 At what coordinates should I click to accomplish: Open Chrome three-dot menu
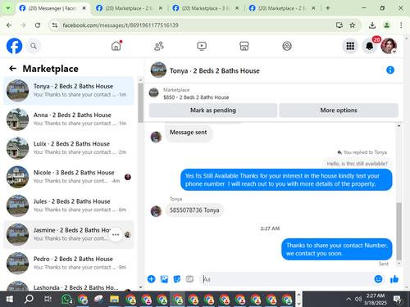tap(401, 25)
